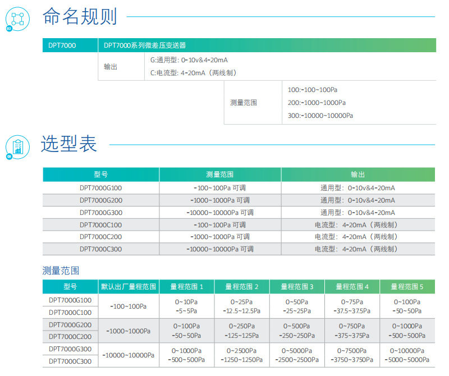Click the -5000~5000Pa range value

coord(407,360)
